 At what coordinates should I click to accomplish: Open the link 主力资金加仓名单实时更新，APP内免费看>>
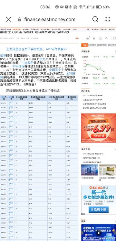(36, 49)
